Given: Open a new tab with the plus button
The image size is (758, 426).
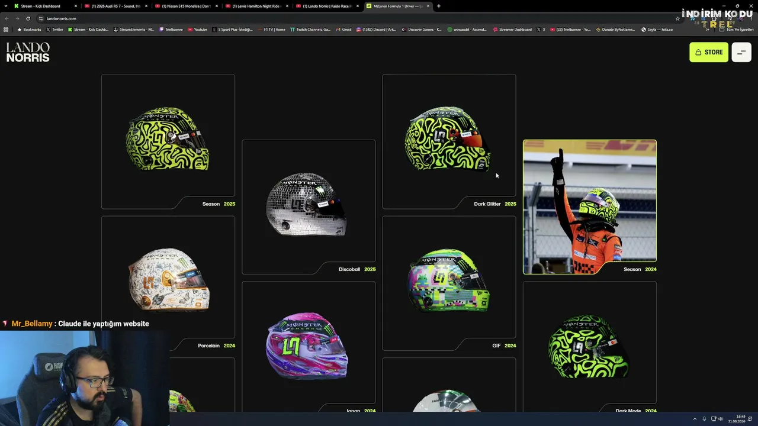Looking at the screenshot, I should click(438, 6).
